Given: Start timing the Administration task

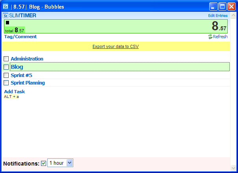Looking at the screenshot, I should click(27, 59).
